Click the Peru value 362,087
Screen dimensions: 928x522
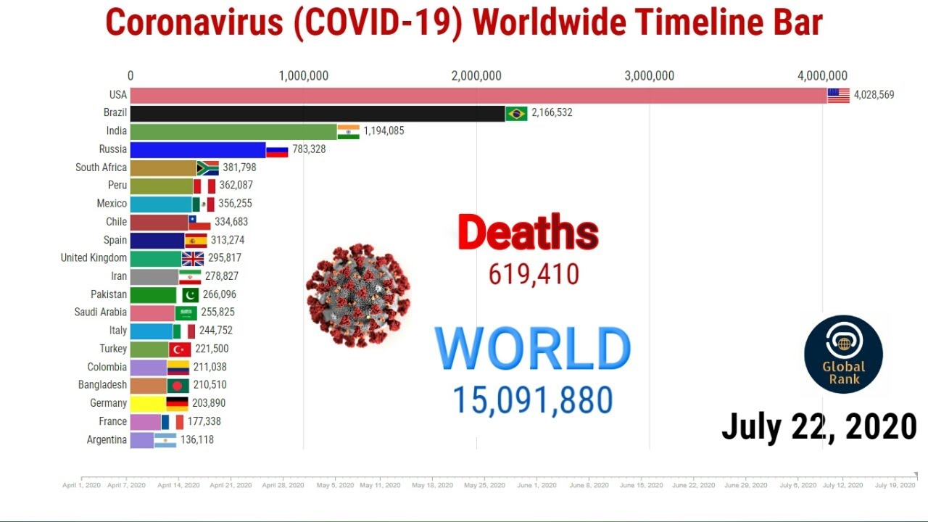pyautogui.click(x=236, y=186)
